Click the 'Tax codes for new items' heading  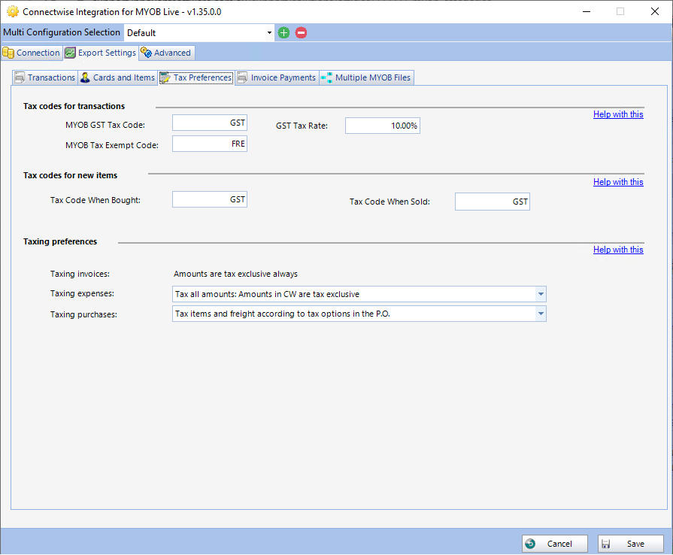pos(70,175)
